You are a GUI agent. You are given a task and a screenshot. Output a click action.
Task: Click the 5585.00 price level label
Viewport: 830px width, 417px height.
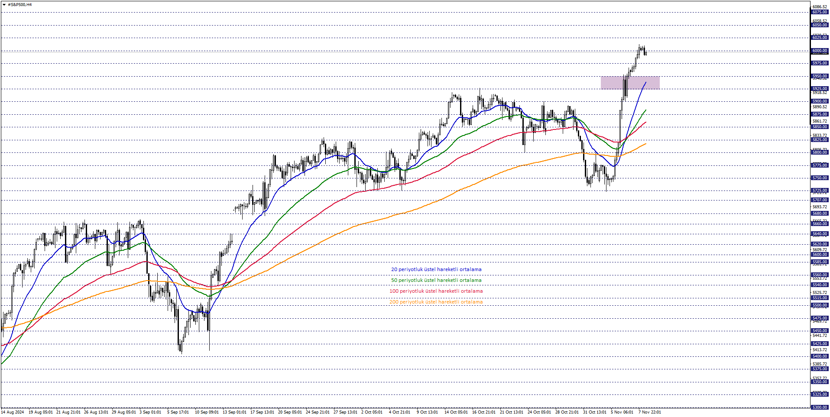point(820,262)
